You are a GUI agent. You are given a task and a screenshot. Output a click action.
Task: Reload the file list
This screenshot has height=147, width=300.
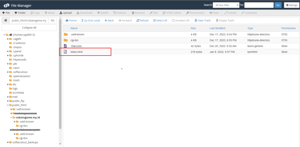[x=142, y=20]
